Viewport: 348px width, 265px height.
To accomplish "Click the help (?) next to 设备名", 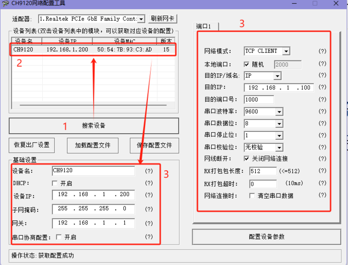I will pos(149,171).
